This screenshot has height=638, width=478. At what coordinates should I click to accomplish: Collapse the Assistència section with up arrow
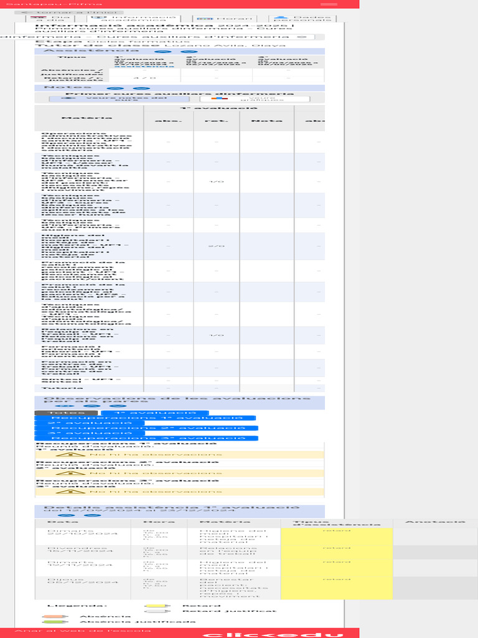(163, 52)
